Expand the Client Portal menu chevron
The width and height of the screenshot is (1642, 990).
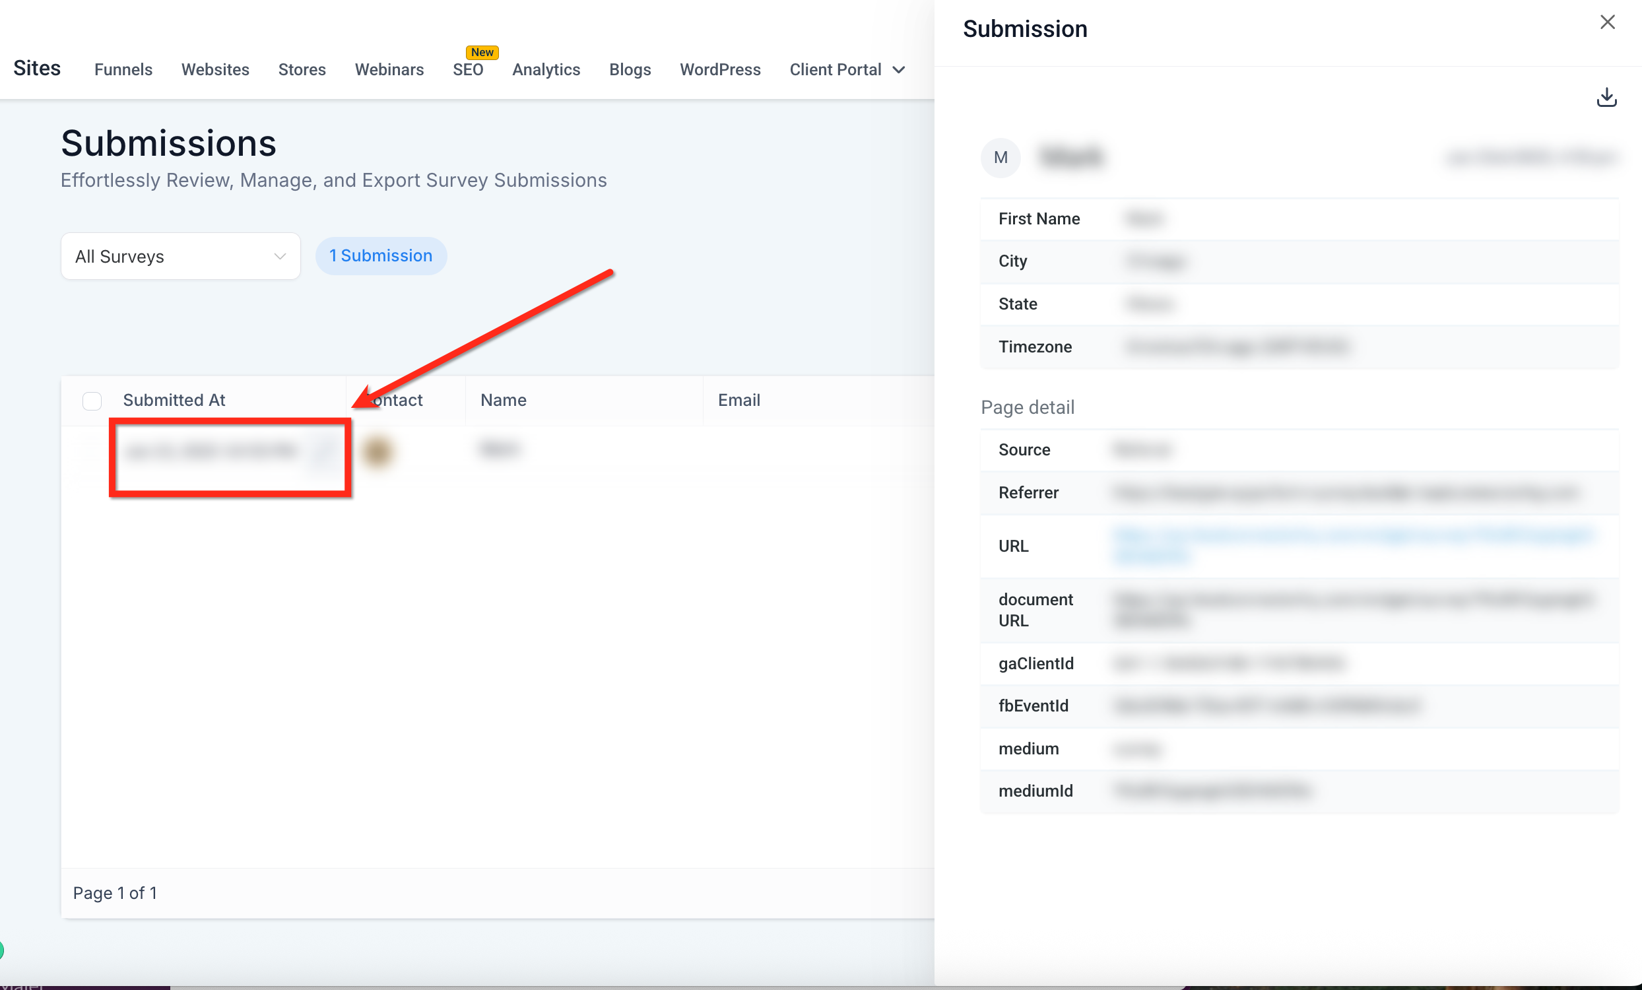[x=898, y=70]
